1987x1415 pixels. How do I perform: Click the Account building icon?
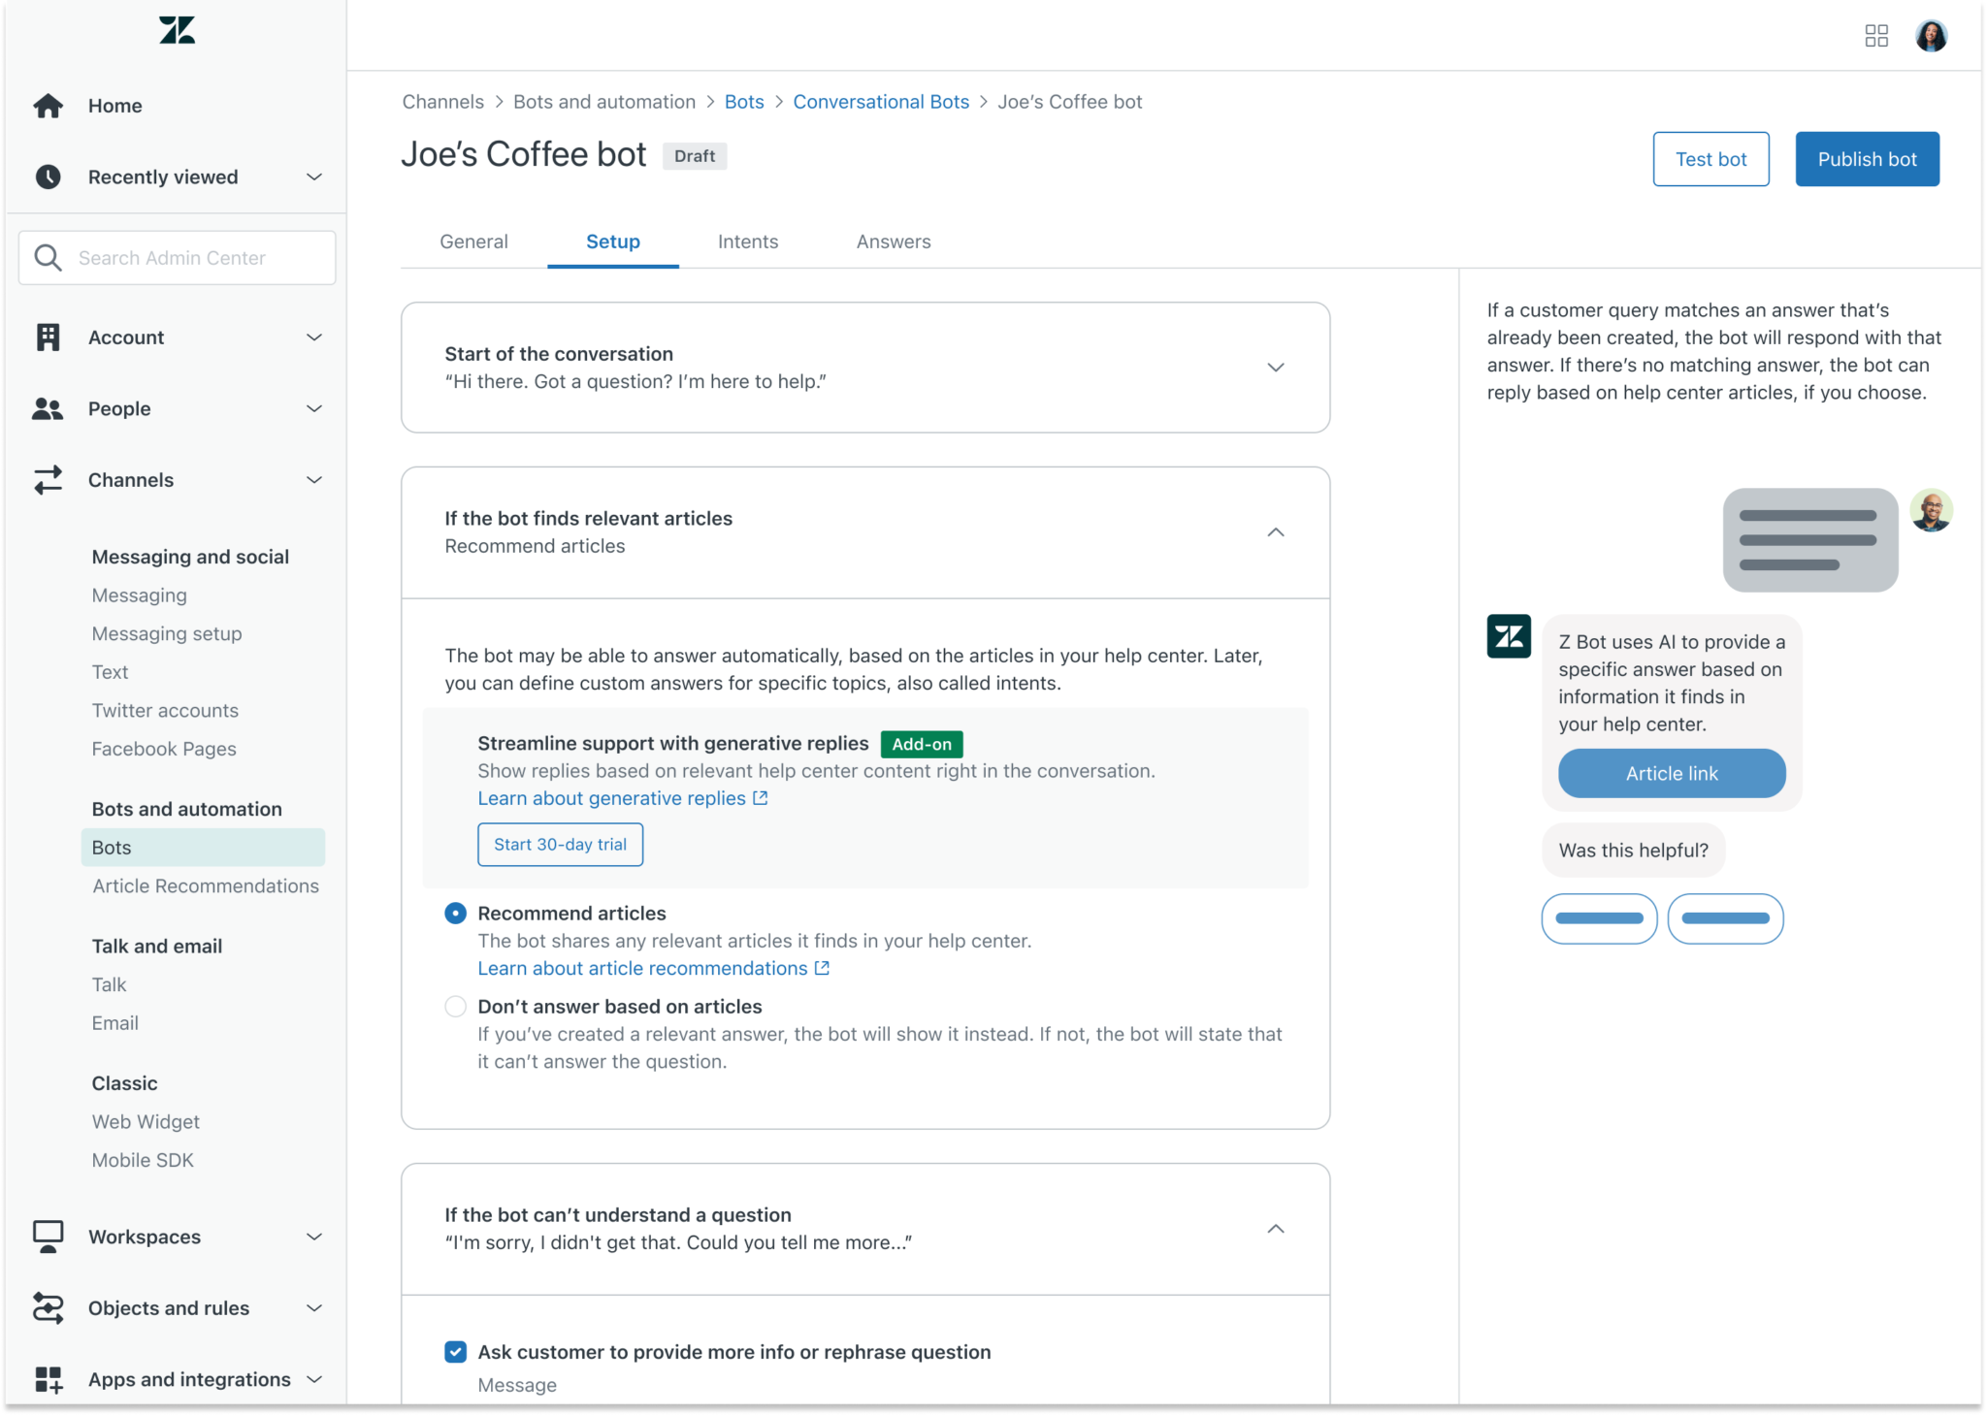coord(48,338)
